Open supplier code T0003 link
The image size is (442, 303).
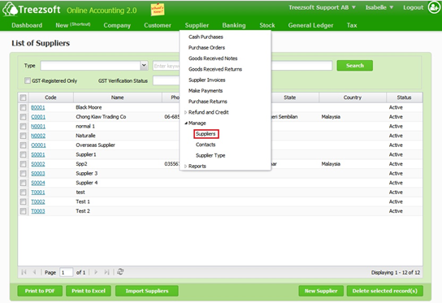click(x=38, y=211)
